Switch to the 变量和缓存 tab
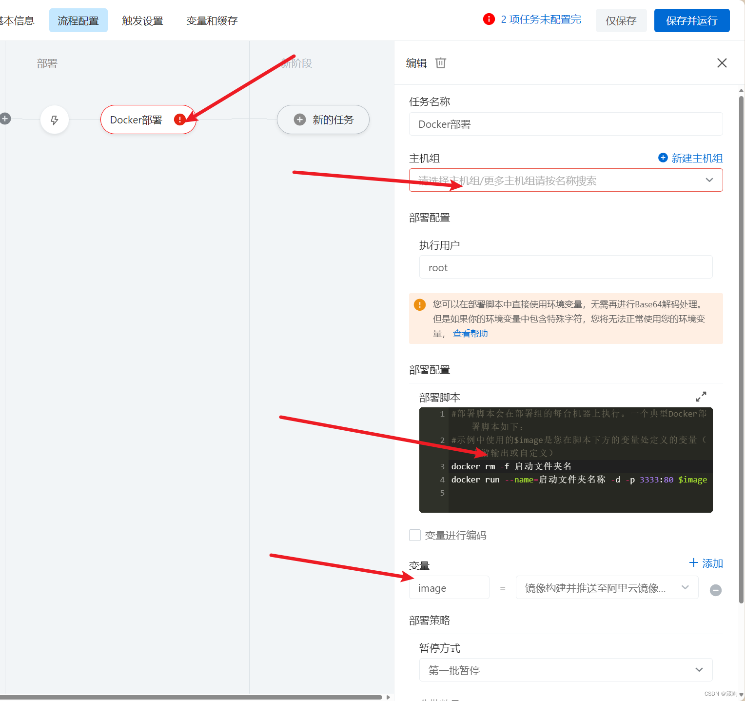This screenshot has height=701, width=745. click(212, 20)
